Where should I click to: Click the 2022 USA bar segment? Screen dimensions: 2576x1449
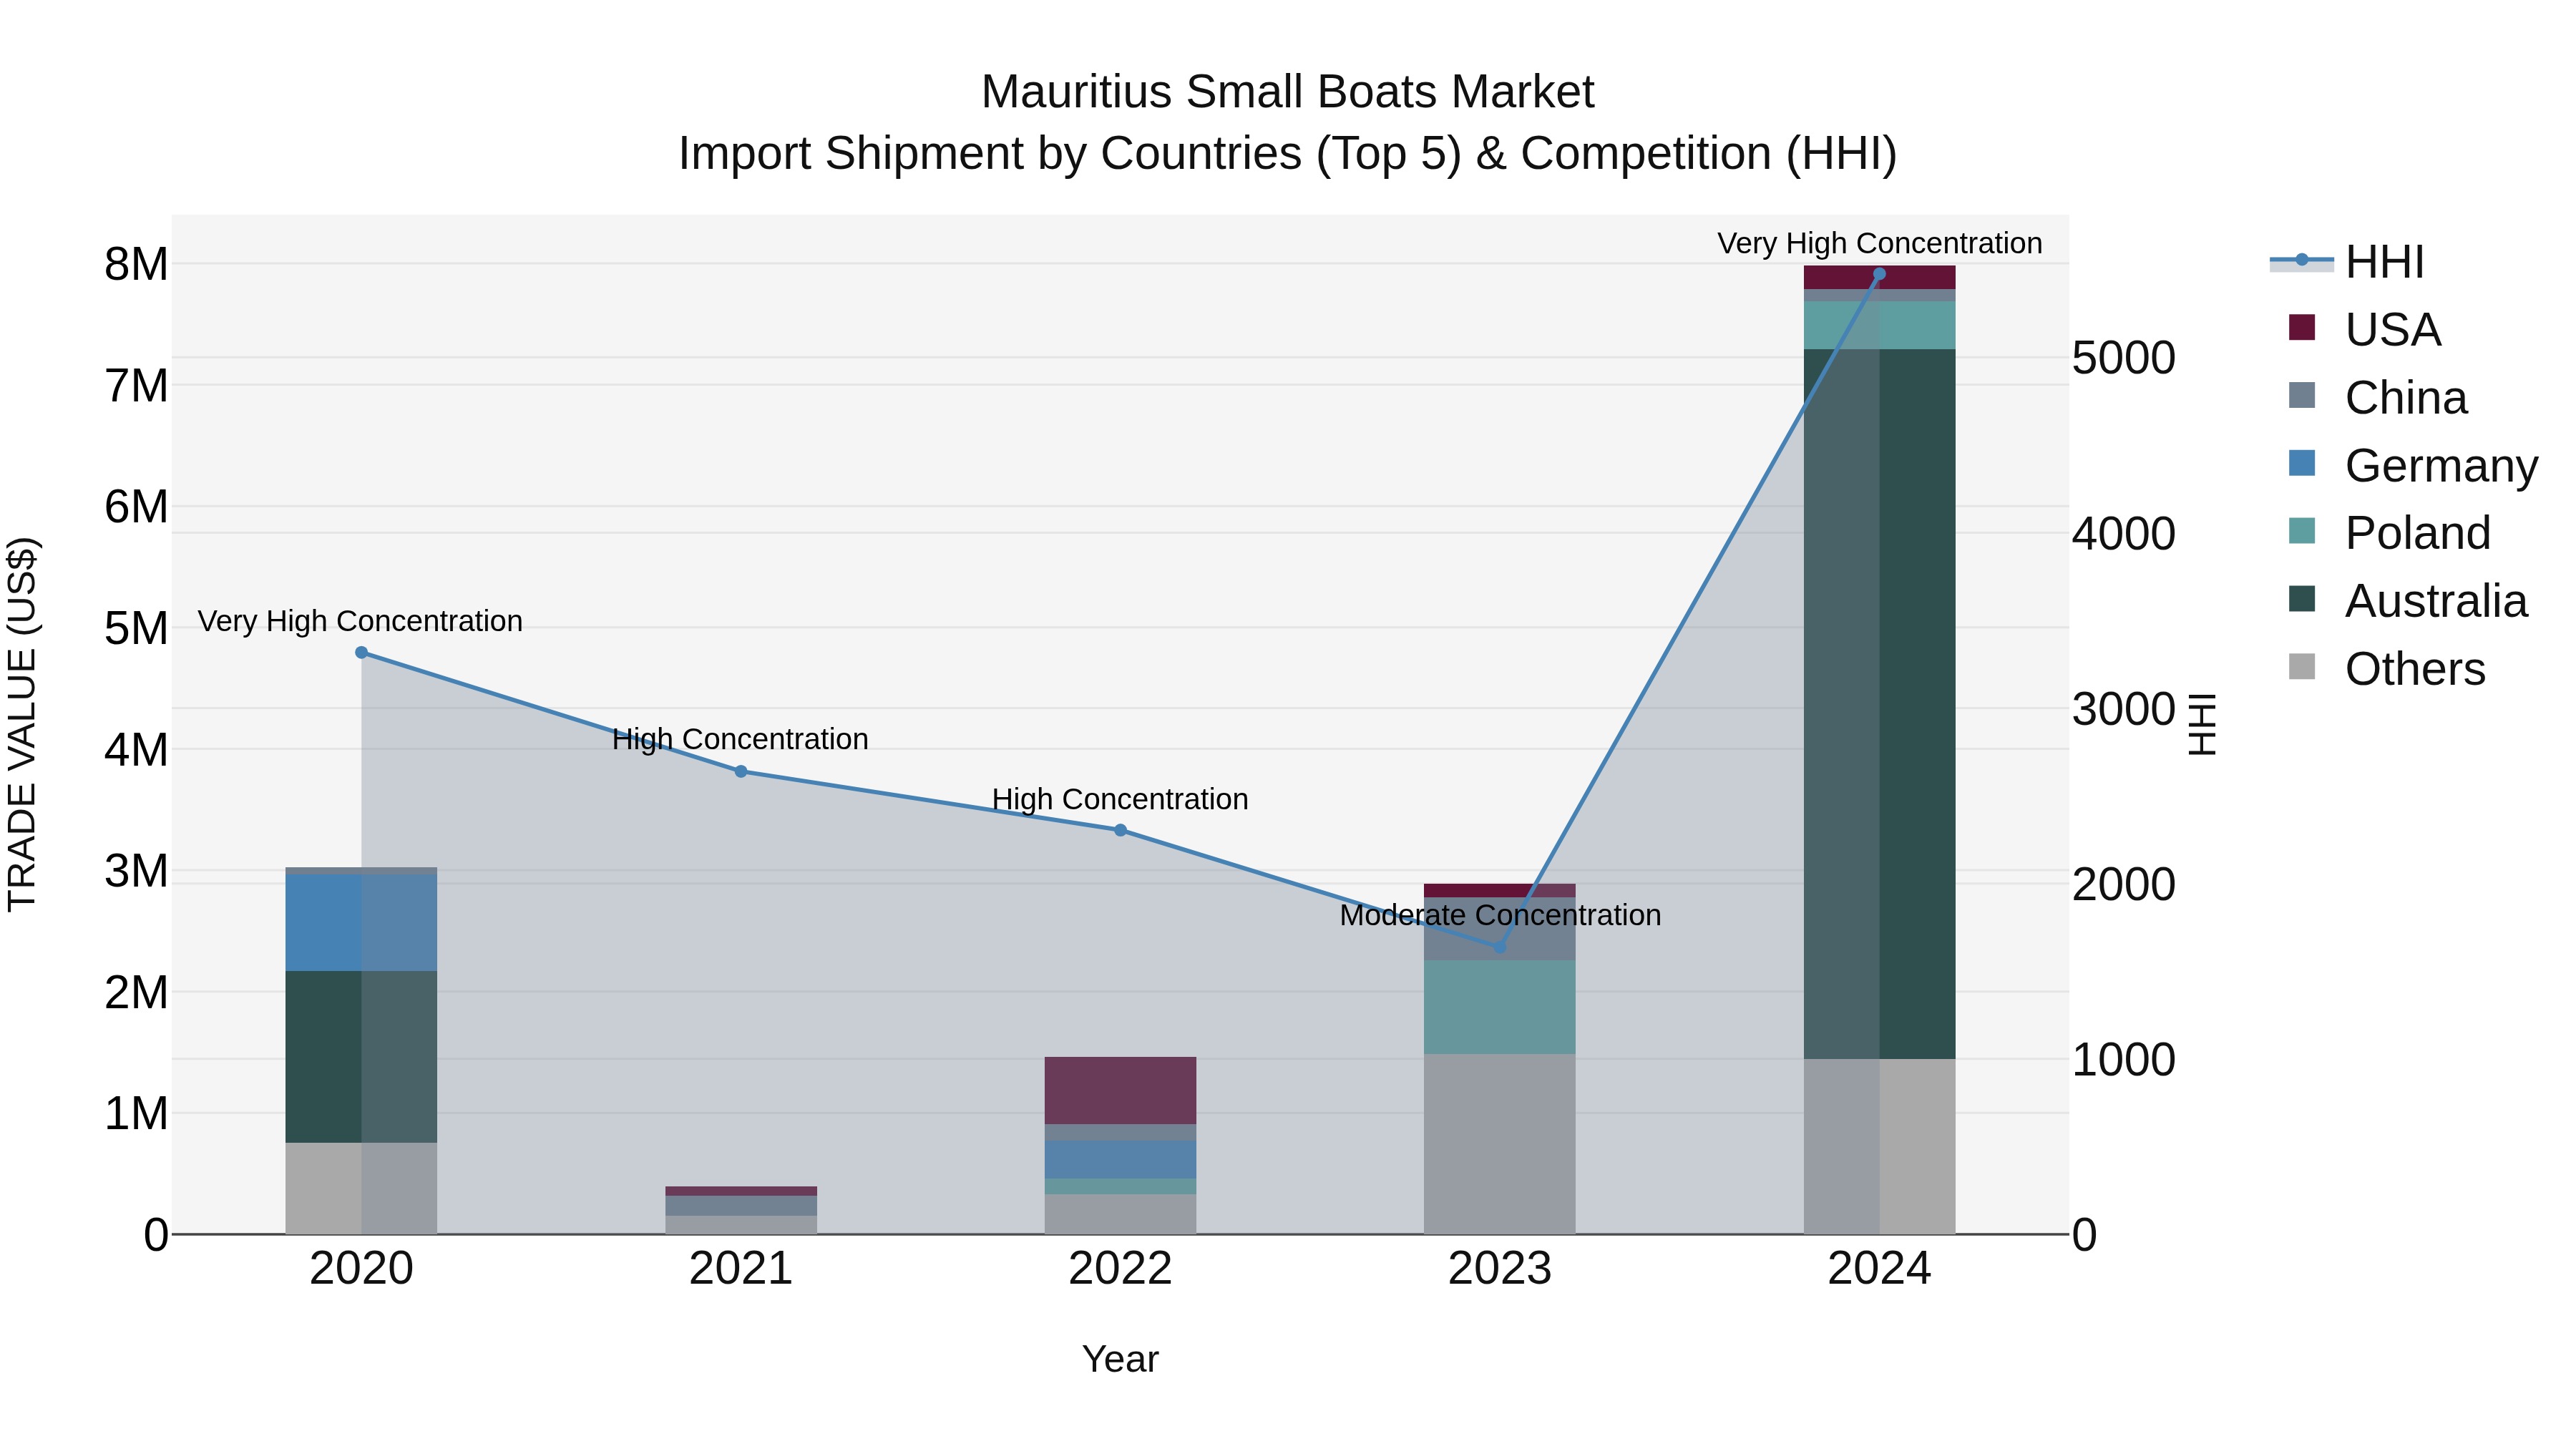1120,1091
